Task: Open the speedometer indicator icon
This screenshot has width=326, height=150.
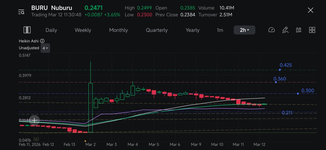Action: coord(271,30)
